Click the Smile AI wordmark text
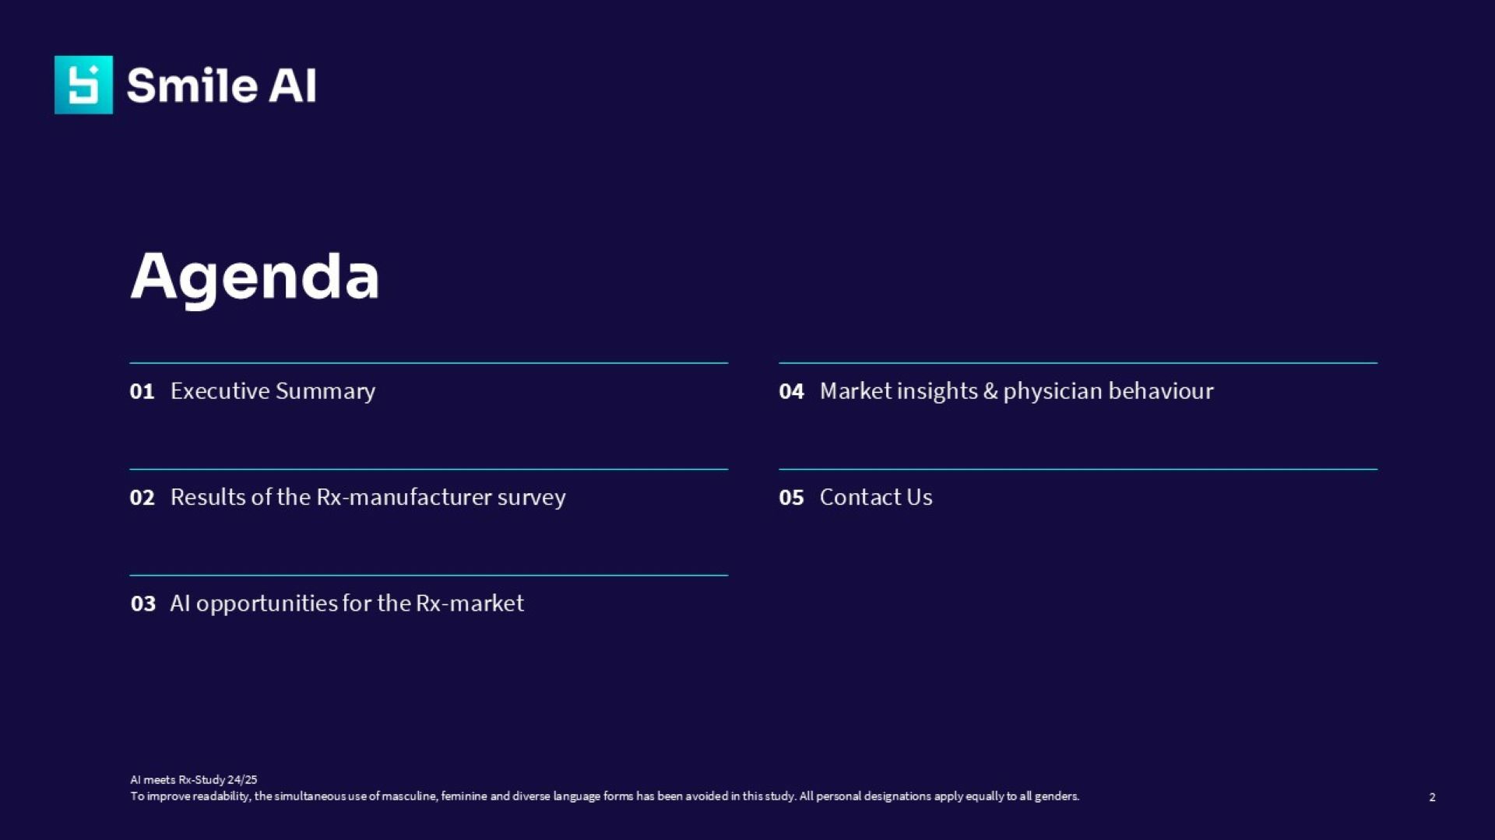1495x840 pixels. coord(221,86)
